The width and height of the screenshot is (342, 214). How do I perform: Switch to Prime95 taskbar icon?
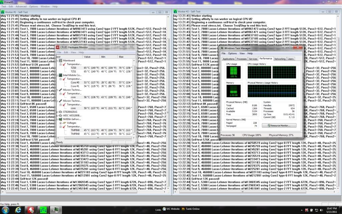coord(43,210)
